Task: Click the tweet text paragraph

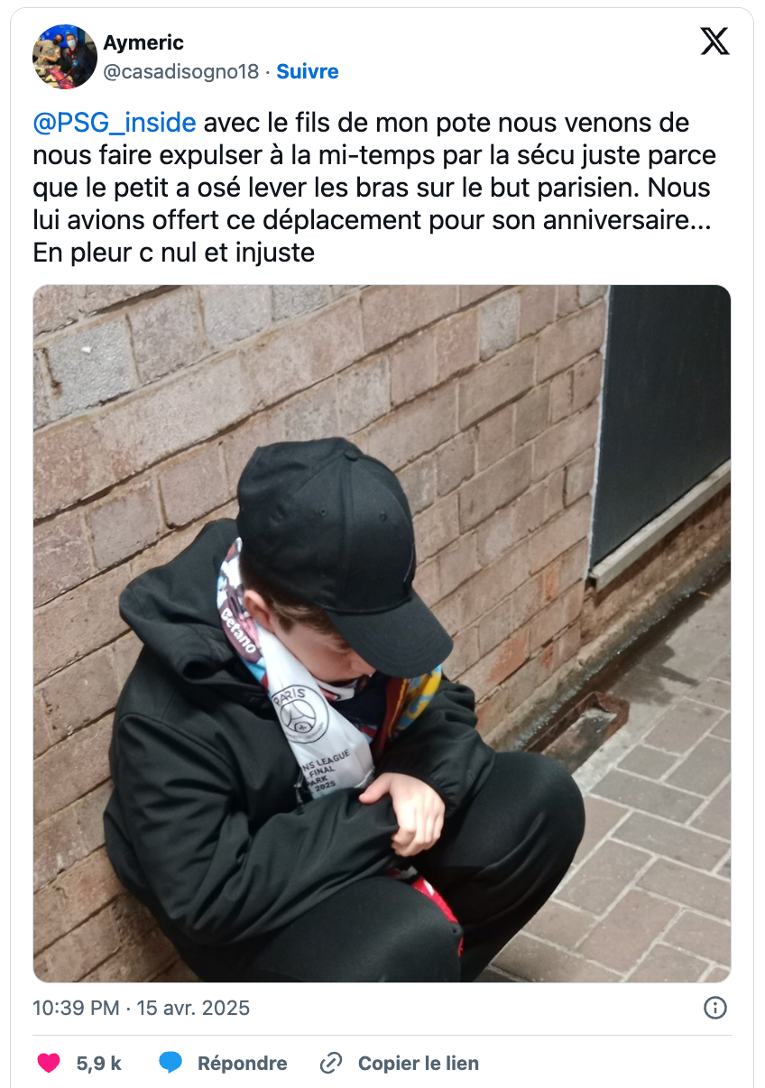Action: (x=373, y=188)
